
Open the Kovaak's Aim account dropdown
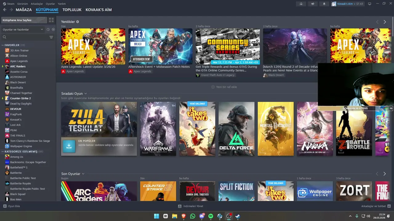click(348, 4)
